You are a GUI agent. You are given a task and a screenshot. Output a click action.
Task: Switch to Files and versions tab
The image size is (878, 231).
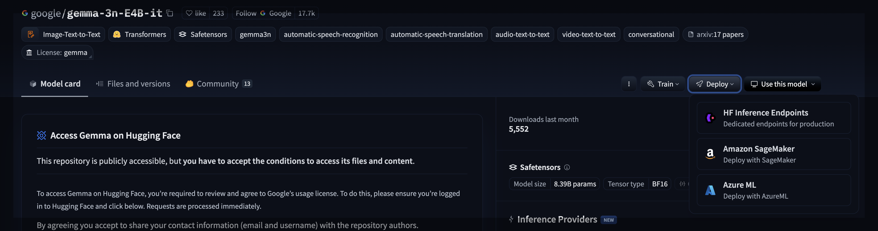point(133,84)
